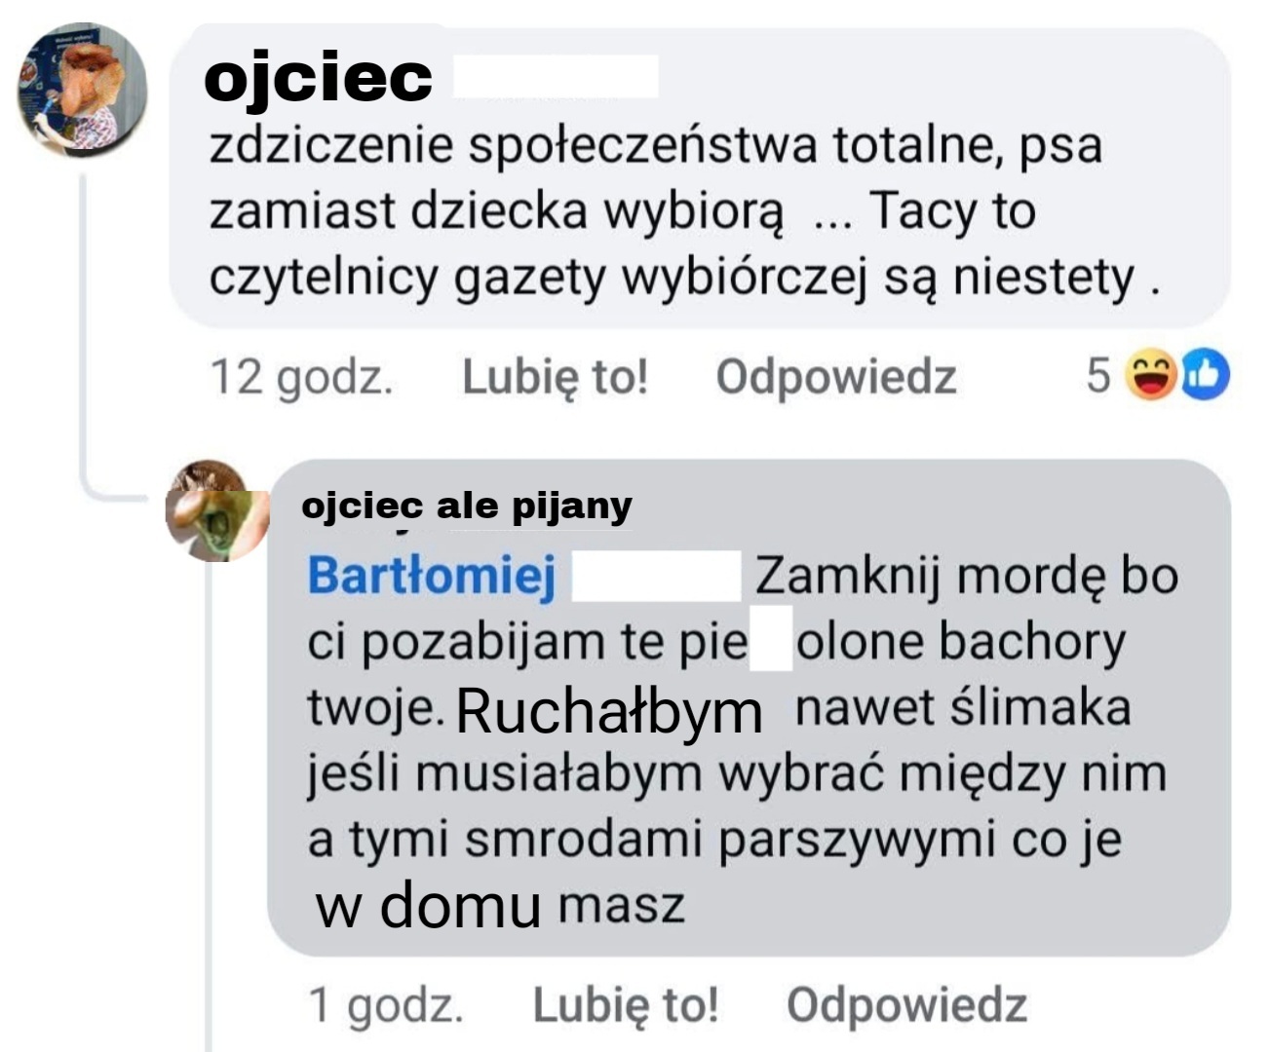Open the reaction count showing 5
Image resolution: width=1270 pixels, height=1052 pixels.
1098,375
